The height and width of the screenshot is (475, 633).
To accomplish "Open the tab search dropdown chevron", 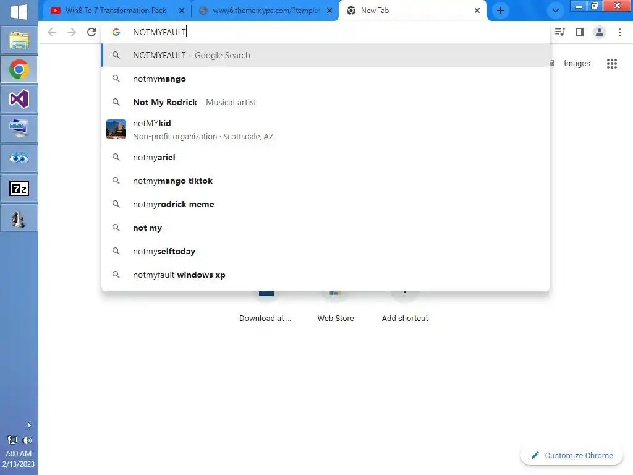I will (x=556, y=11).
